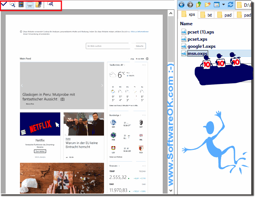
Task: Click the view mode grid icon
Action: click(x=217, y=5)
